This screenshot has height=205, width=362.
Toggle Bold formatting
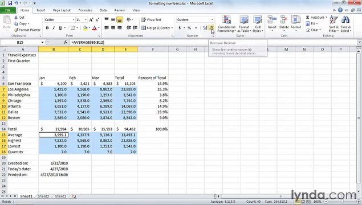click(x=47, y=28)
